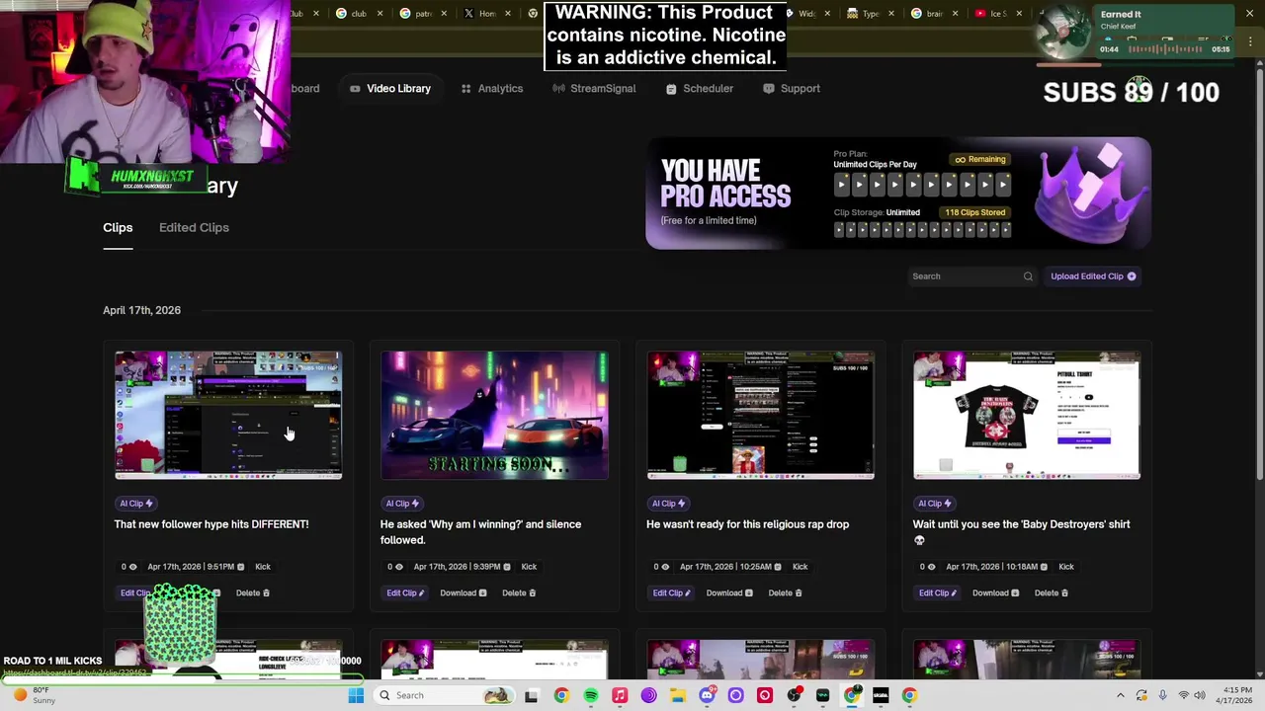Download the 'Baby Destroyers' shirt clip

coord(994,593)
